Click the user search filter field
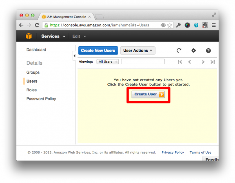 pos(143,62)
